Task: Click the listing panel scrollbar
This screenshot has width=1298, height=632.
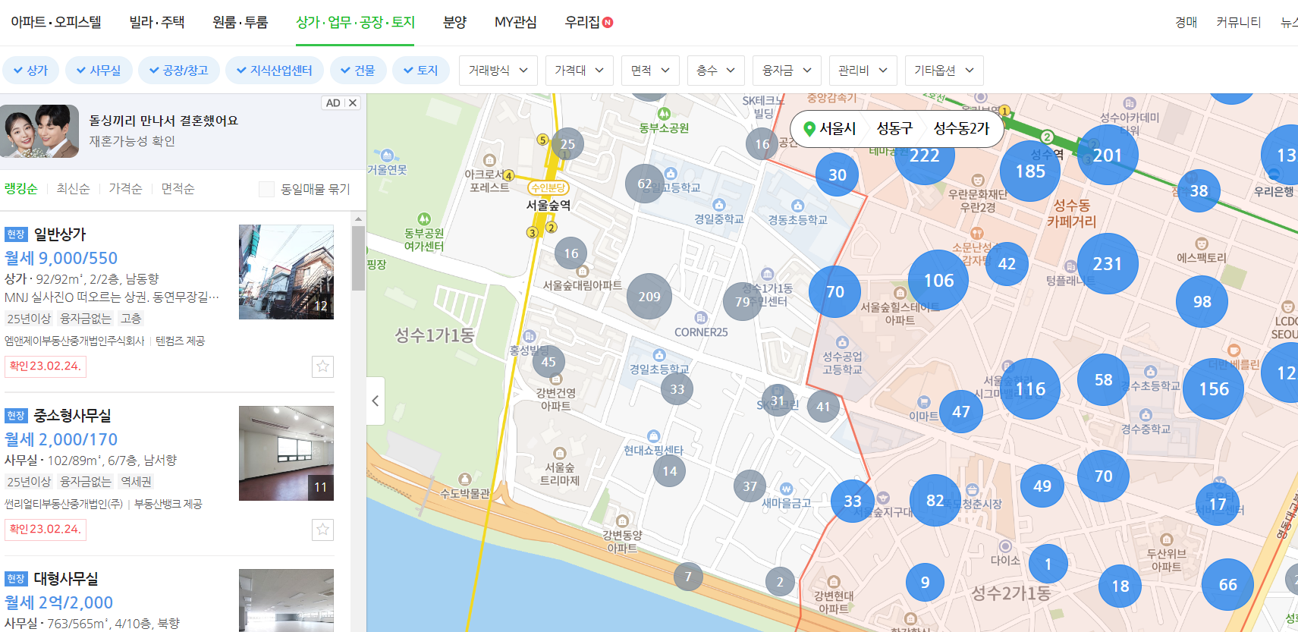Action: pyautogui.click(x=358, y=258)
